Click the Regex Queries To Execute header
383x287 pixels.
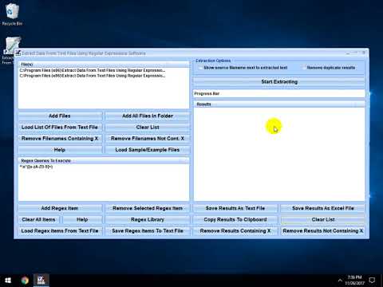(104, 161)
